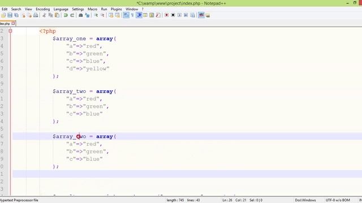Click the last toolbar plugin icon

(208, 15)
